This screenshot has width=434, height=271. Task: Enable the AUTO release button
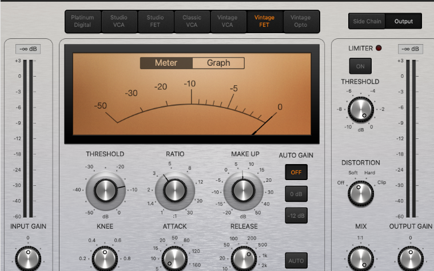point(296,261)
